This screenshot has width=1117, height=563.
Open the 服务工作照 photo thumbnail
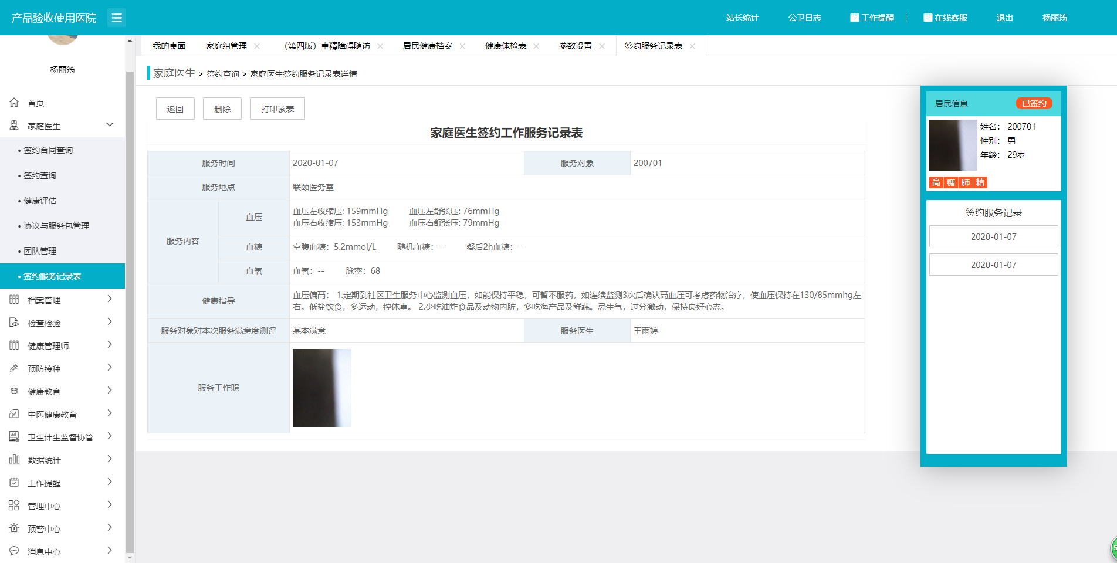[321, 388]
